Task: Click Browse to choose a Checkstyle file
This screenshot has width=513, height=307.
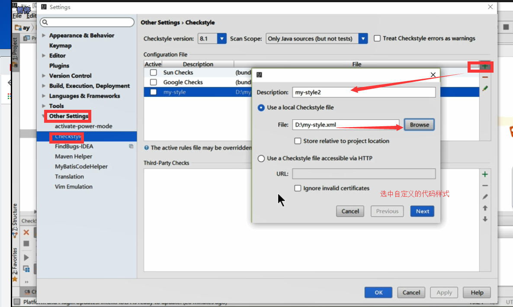Action: (419, 125)
